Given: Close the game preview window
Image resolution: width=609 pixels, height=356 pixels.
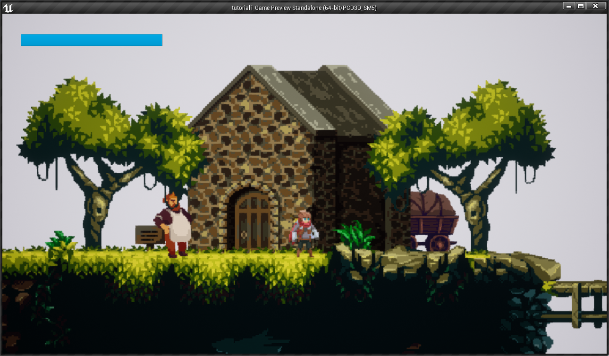Looking at the screenshot, I should tap(596, 6).
